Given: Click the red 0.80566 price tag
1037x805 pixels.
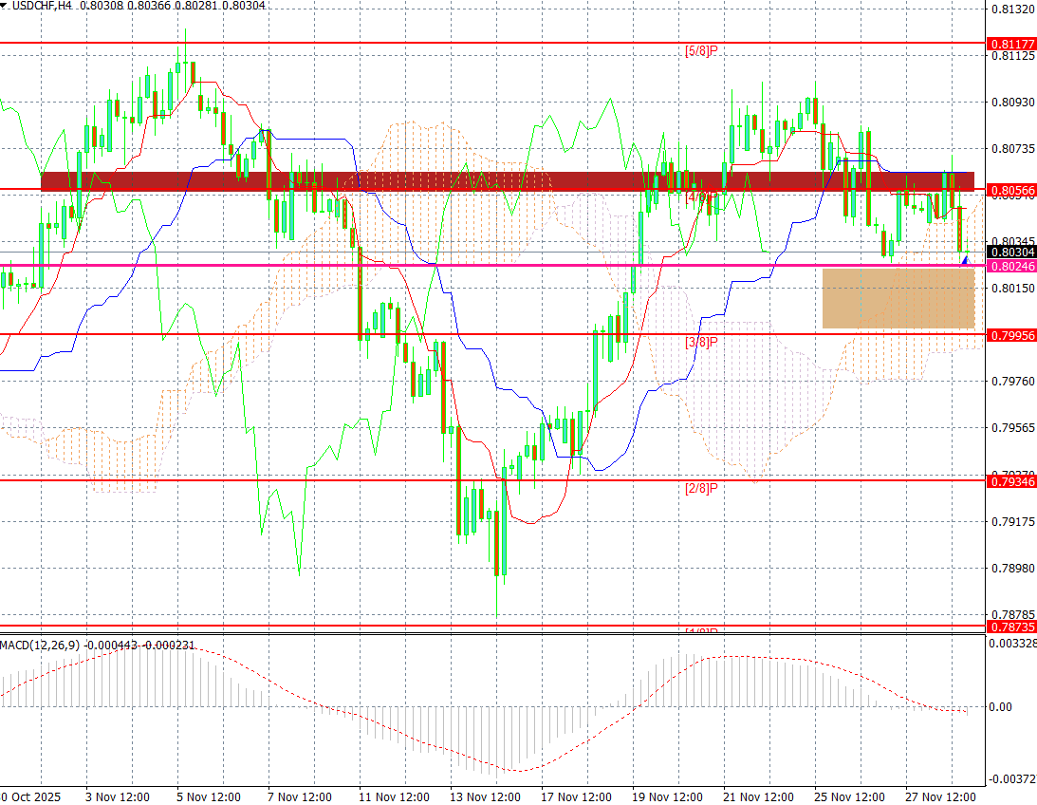Looking at the screenshot, I should pyautogui.click(x=1011, y=191).
